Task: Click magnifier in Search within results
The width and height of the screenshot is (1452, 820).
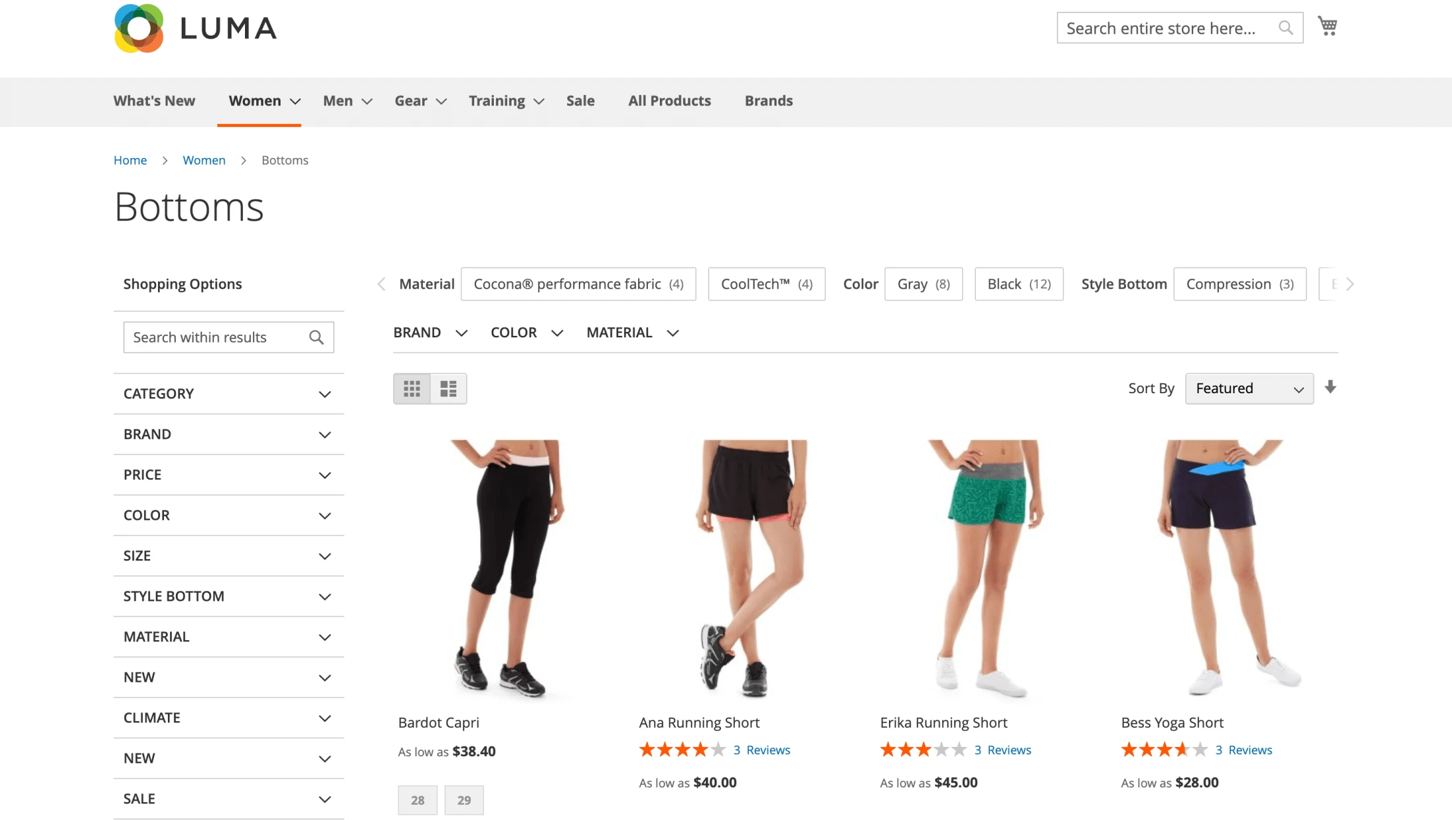Action: click(316, 337)
